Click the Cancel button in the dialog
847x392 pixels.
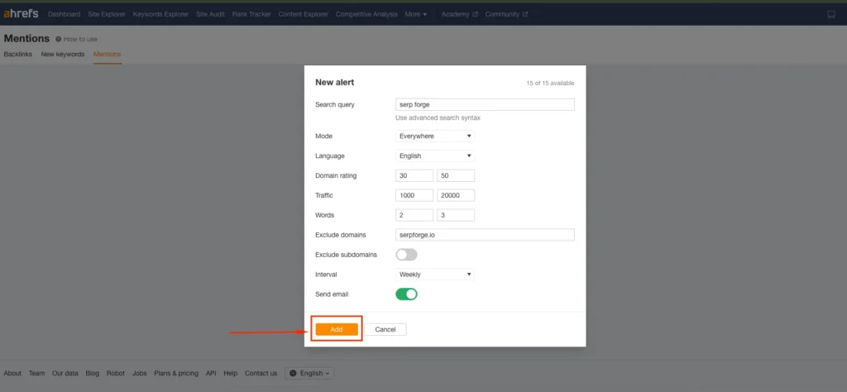[385, 329]
